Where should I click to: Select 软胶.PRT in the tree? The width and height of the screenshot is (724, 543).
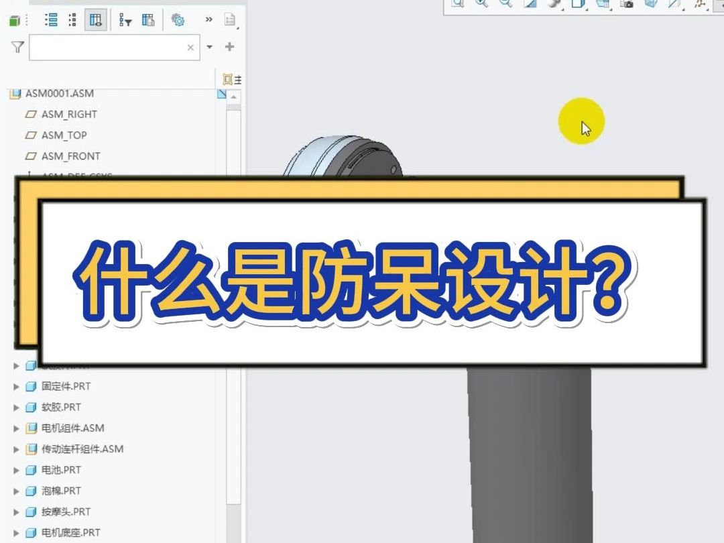click(x=61, y=408)
